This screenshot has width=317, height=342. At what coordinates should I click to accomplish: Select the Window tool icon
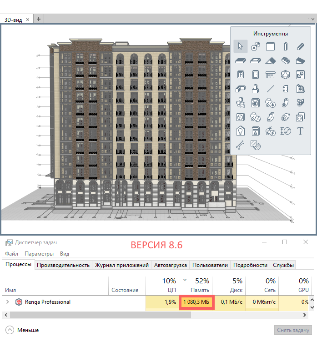coord(241,75)
